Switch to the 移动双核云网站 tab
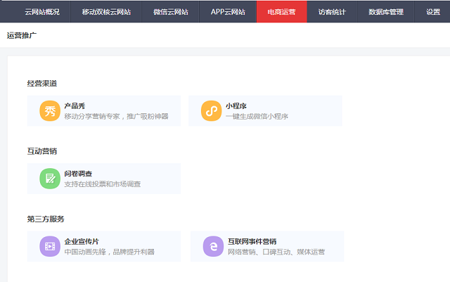This screenshot has height=282, width=450. 106,12
